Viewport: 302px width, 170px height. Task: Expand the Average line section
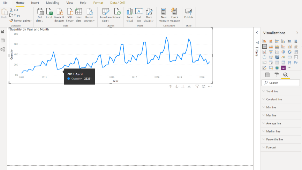coord(281,123)
